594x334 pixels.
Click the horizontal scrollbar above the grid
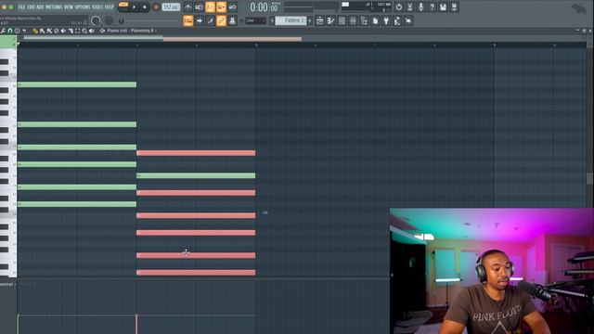[x=163, y=38]
